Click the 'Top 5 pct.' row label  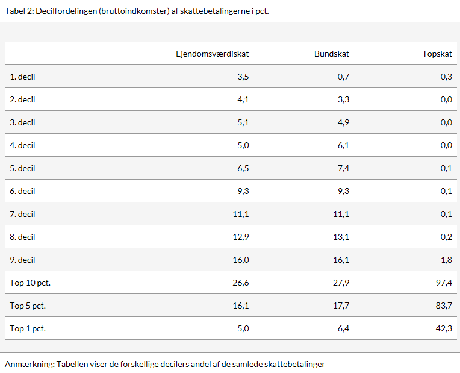click(x=28, y=306)
